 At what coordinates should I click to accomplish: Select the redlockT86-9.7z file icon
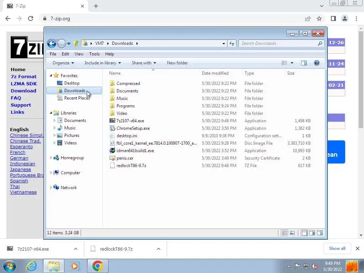click(x=112, y=166)
